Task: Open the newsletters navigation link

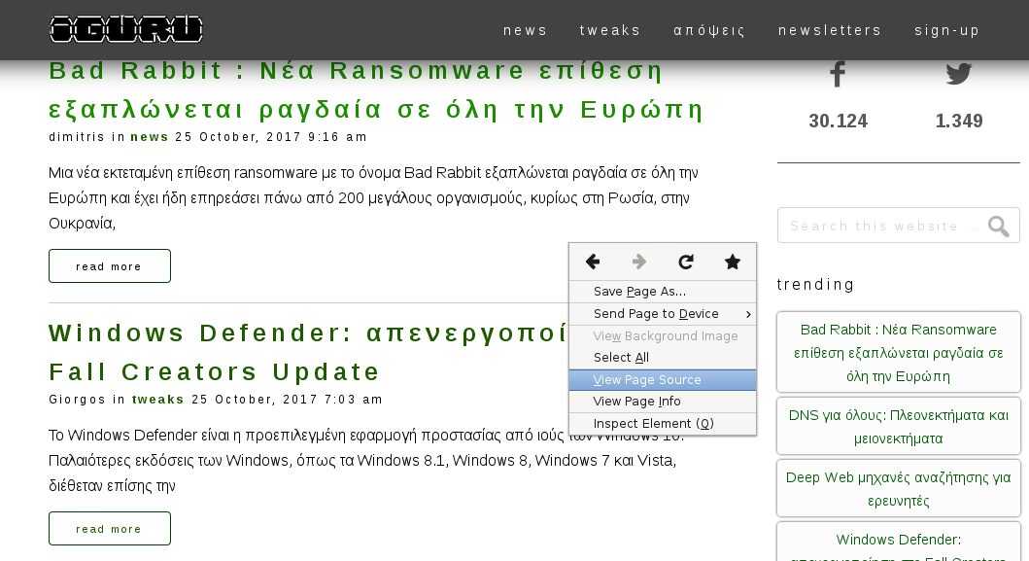Action: [830, 30]
